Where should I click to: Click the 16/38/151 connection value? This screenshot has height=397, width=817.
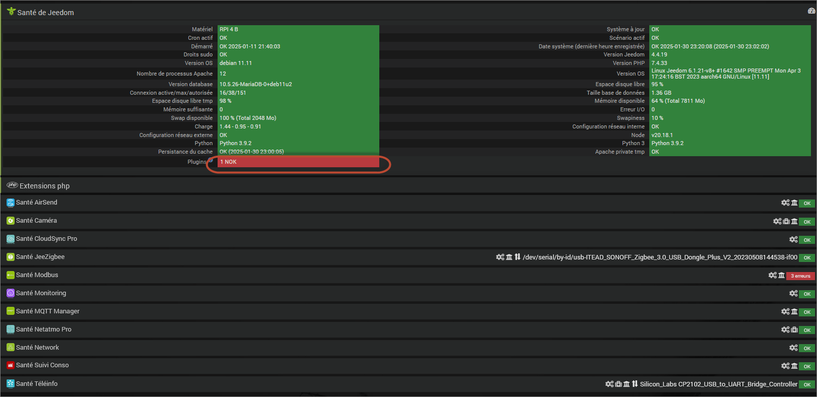pos(233,93)
